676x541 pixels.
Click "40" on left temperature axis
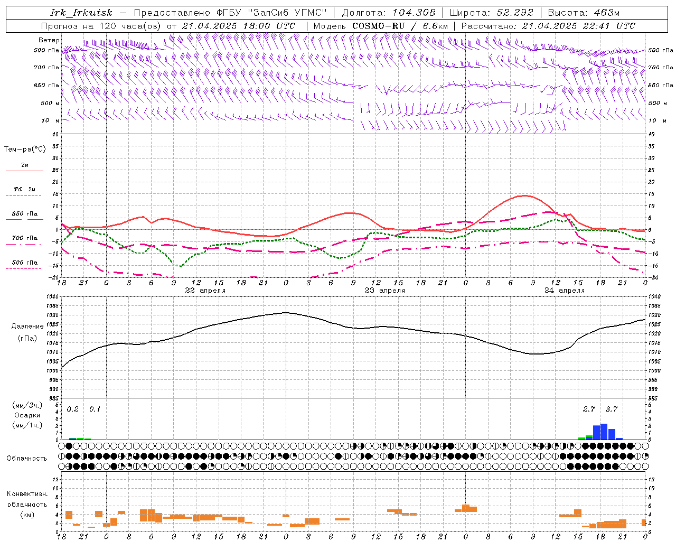(57, 135)
